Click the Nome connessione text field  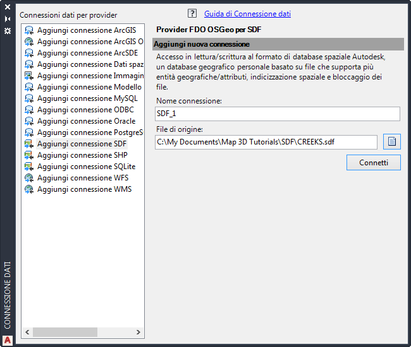278,114
